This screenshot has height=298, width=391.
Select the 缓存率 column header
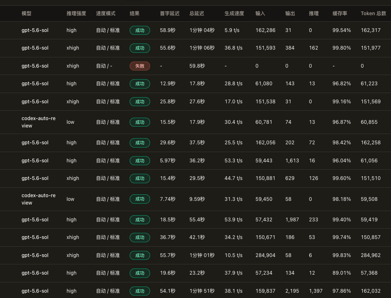coord(339,14)
